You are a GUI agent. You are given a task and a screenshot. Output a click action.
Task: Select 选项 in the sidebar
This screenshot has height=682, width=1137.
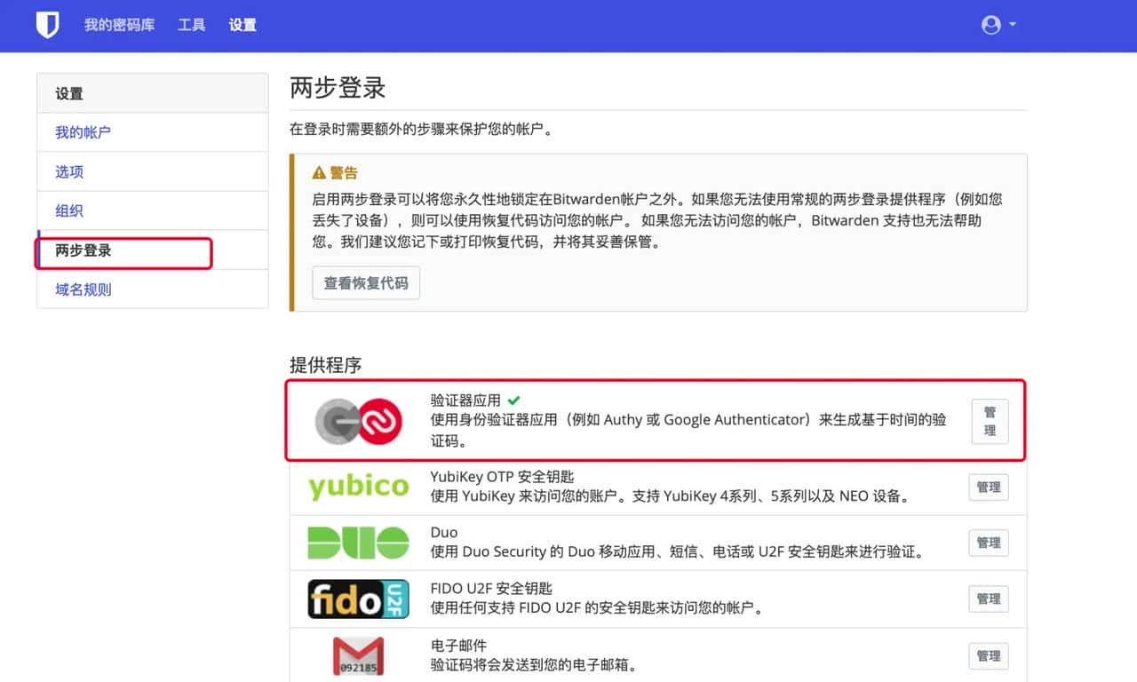(68, 171)
